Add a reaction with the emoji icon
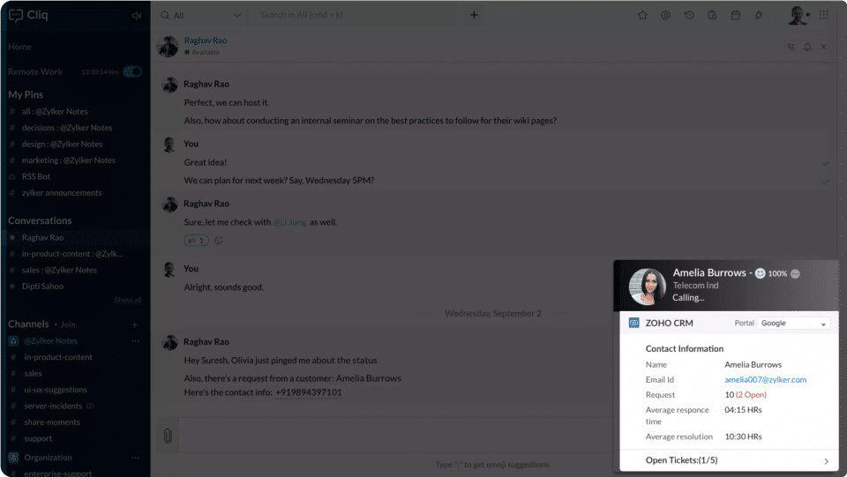 219,241
